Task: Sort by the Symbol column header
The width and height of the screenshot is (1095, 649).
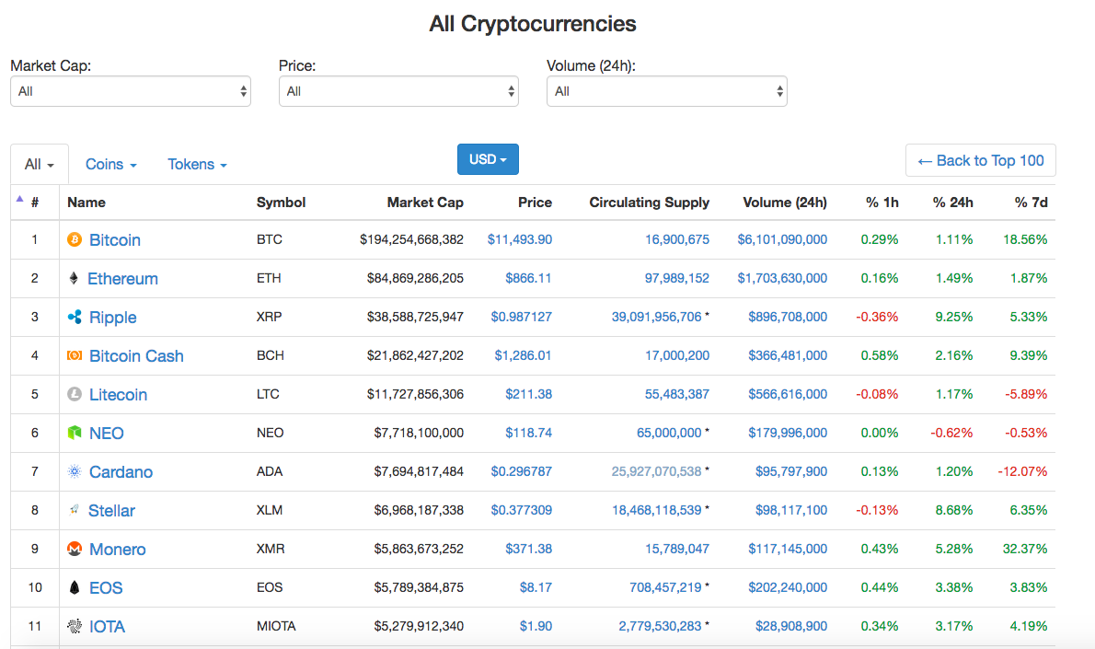Action: point(281,203)
